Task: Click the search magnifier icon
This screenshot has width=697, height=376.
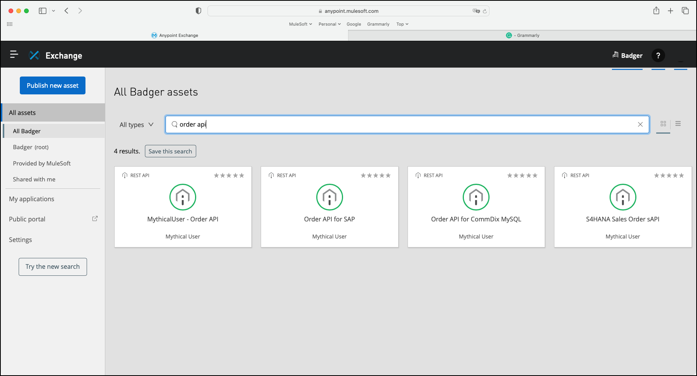Action: click(x=174, y=124)
